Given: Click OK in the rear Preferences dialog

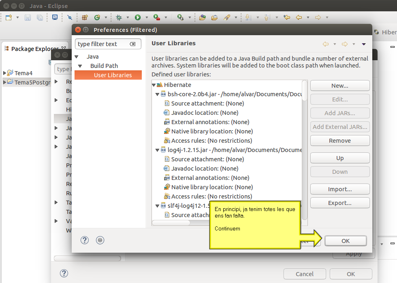Looking at the screenshot, I should 351,274.
